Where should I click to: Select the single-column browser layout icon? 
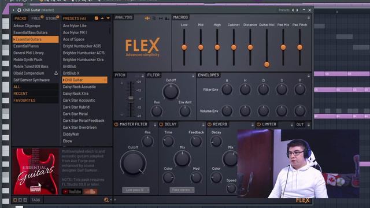pos(15,200)
